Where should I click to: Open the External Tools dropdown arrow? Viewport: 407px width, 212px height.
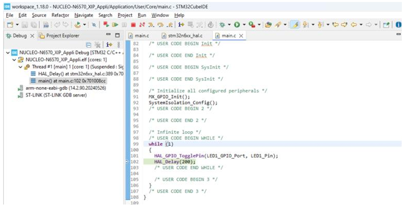pyautogui.click(x=259, y=25)
